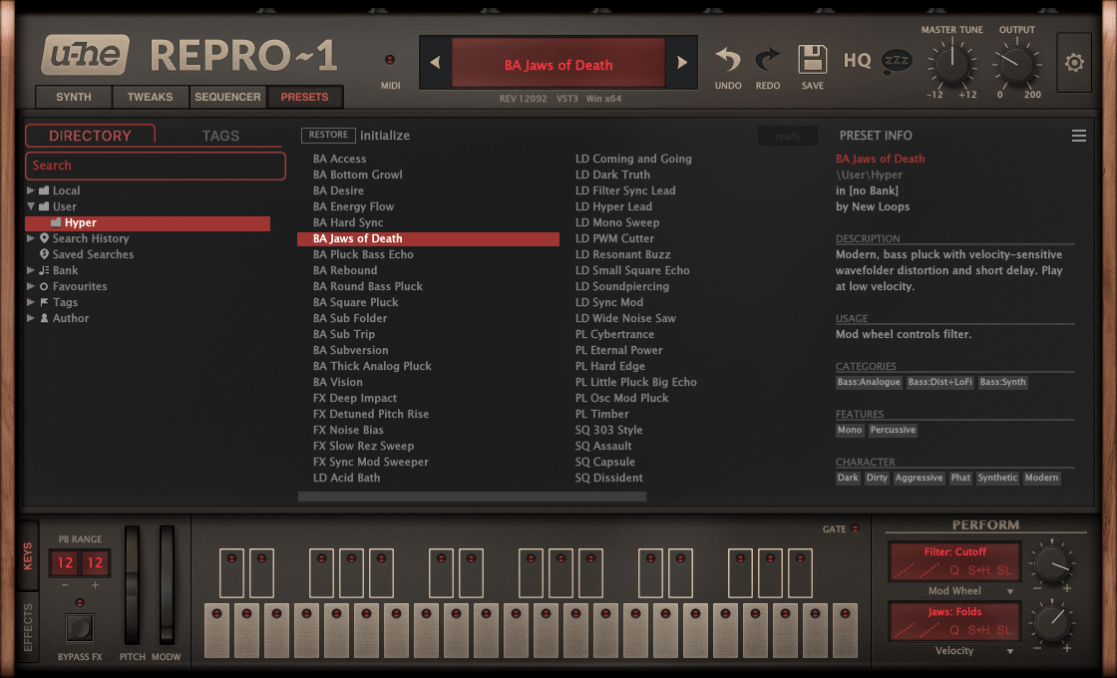Viewport: 1117px width, 678px height.
Task: Collapse the User folder tree
Action: tap(31, 206)
